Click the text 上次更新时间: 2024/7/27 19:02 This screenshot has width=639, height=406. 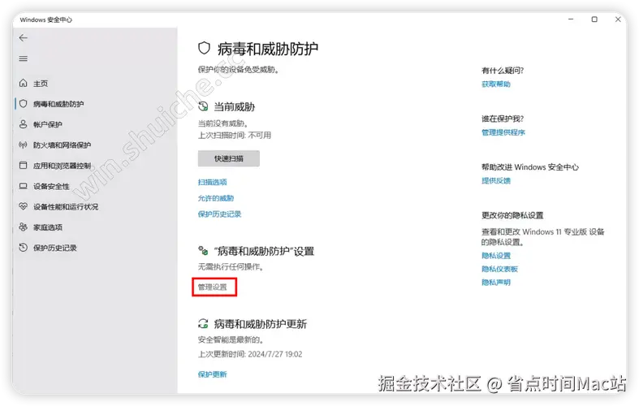coord(250,354)
